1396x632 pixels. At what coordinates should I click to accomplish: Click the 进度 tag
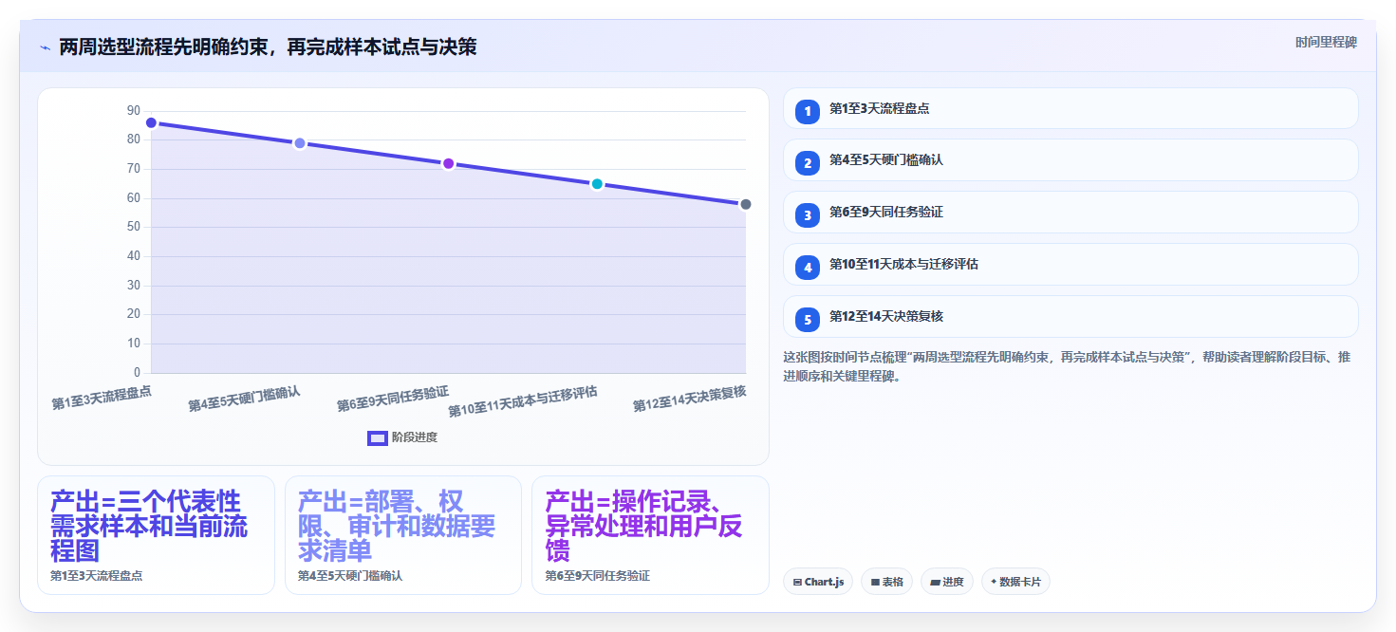click(x=947, y=582)
